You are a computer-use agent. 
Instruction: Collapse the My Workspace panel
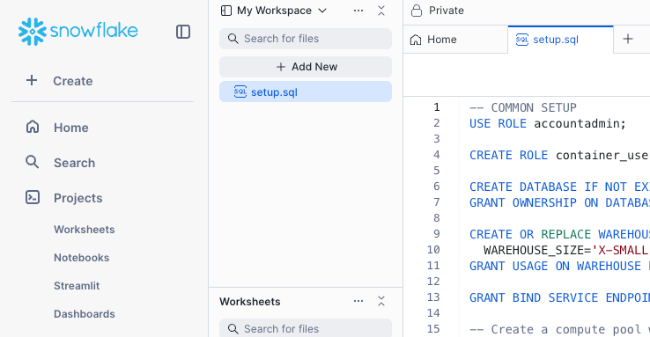click(x=381, y=11)
